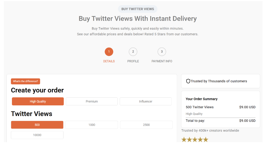
Task: Go to step 2 Profile circle
Action: 133,52
